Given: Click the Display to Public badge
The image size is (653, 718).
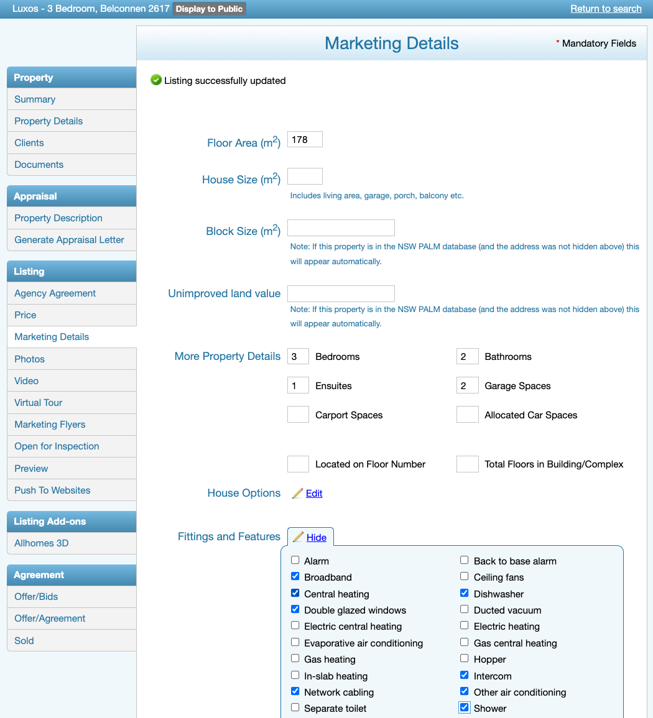Looking at the screenshot, I should coord(209,9).
